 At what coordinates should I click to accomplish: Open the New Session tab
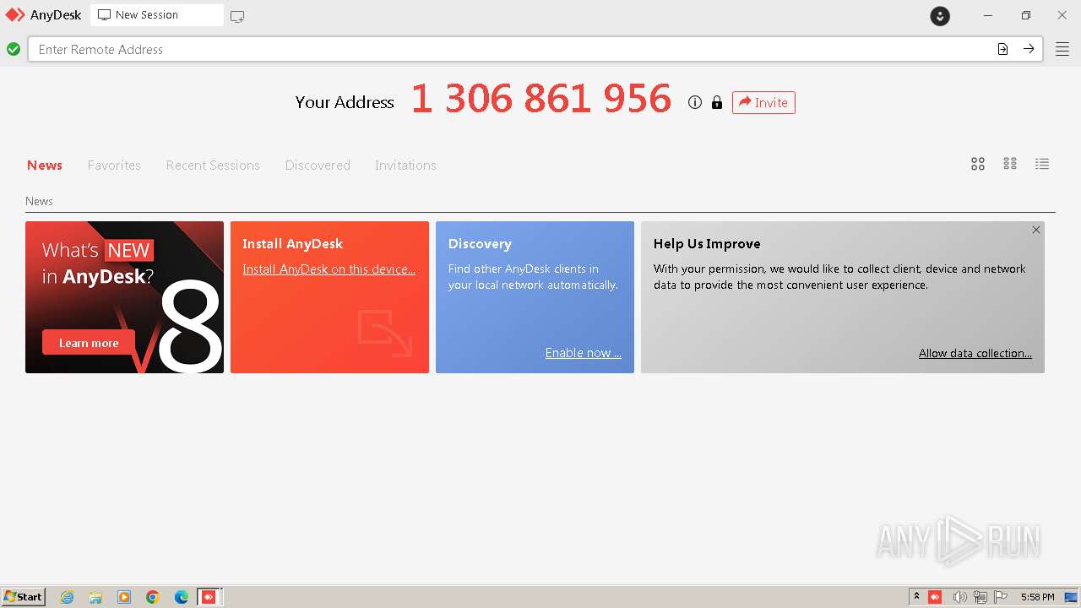tap(157, 15)
